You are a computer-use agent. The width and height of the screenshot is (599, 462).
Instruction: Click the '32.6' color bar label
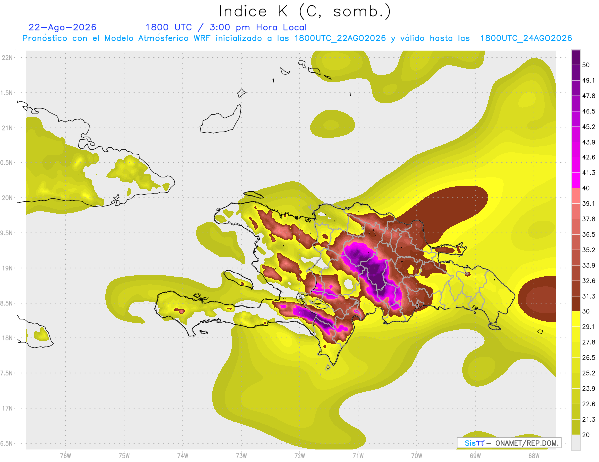(x=589, y=281)
